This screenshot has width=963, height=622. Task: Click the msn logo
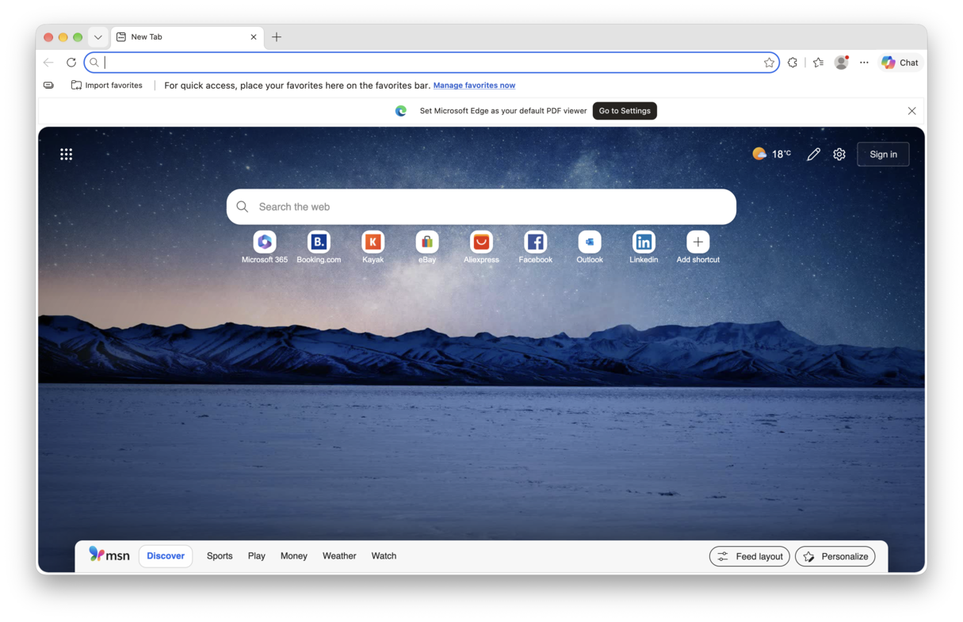pos(109,555)
